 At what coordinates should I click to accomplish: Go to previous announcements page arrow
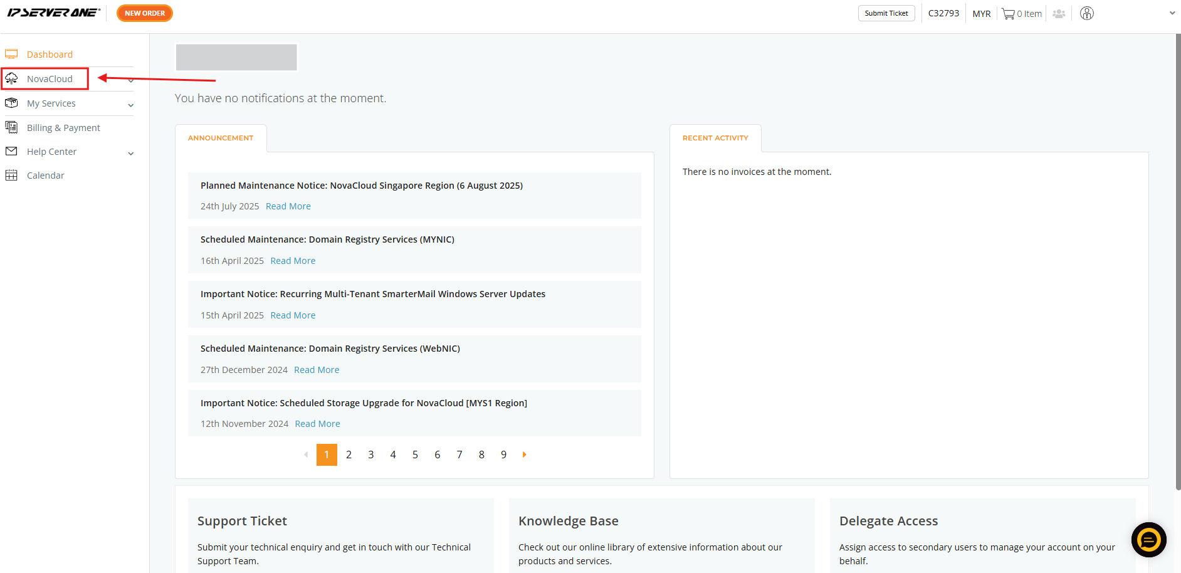(x=306, y=455)
